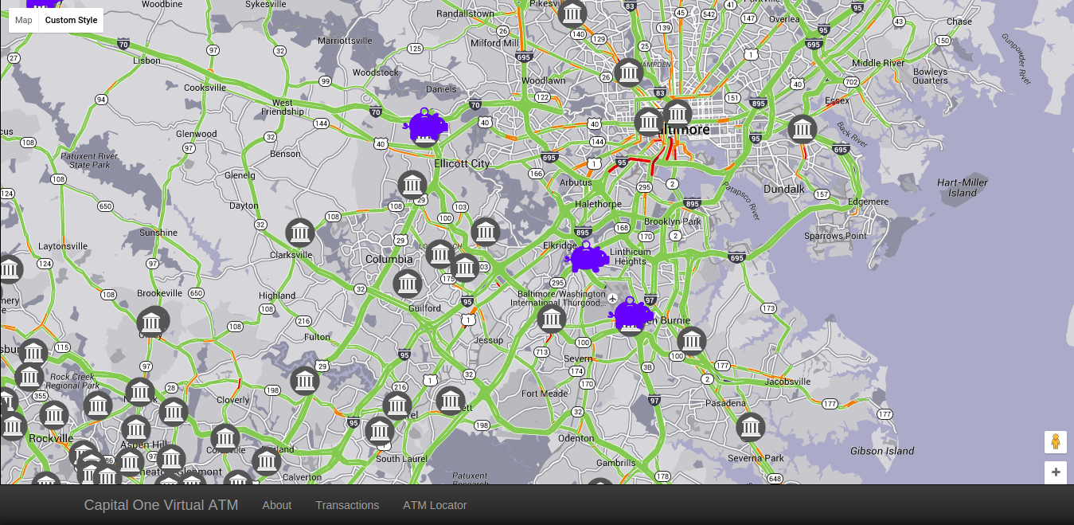Select the bank marker near Clarksville
The image size is (1074, 525).
pyautogui.click(x=300, y=233)
